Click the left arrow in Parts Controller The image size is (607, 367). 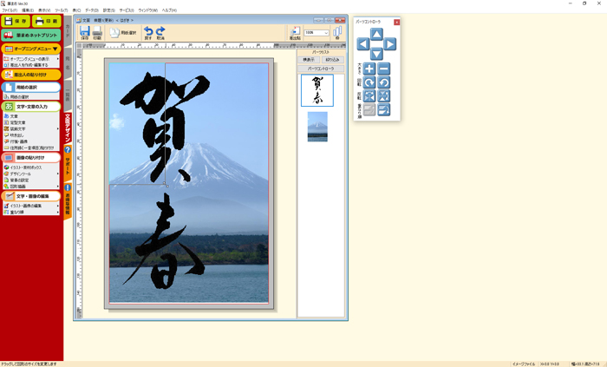pyautogui.click(x=363, y=44)
